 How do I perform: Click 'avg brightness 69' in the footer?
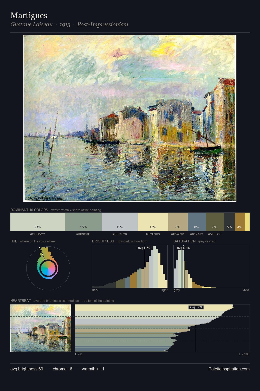coord(27,369)
